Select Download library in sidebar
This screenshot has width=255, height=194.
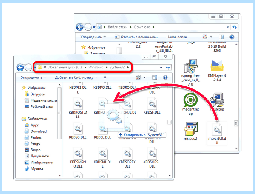(x=36, y=131)
